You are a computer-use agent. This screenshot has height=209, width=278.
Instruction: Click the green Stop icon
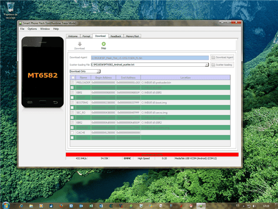pos(103,44)
